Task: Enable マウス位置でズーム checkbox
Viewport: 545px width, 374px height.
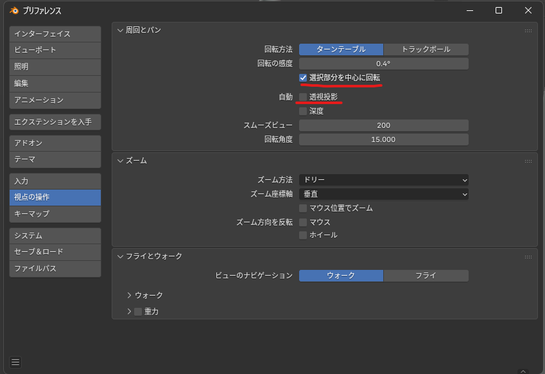Action: (303, 208)
